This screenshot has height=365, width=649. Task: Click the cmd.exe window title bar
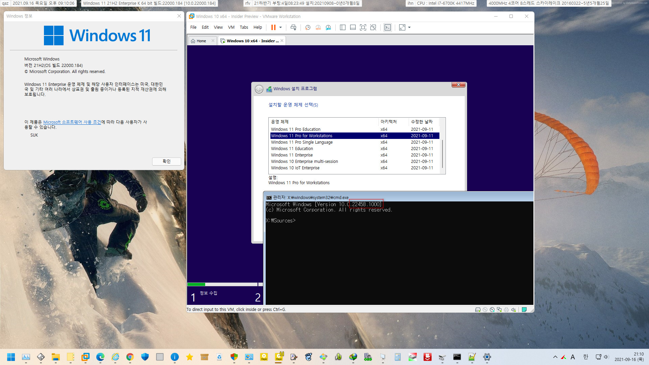[398, 197]
